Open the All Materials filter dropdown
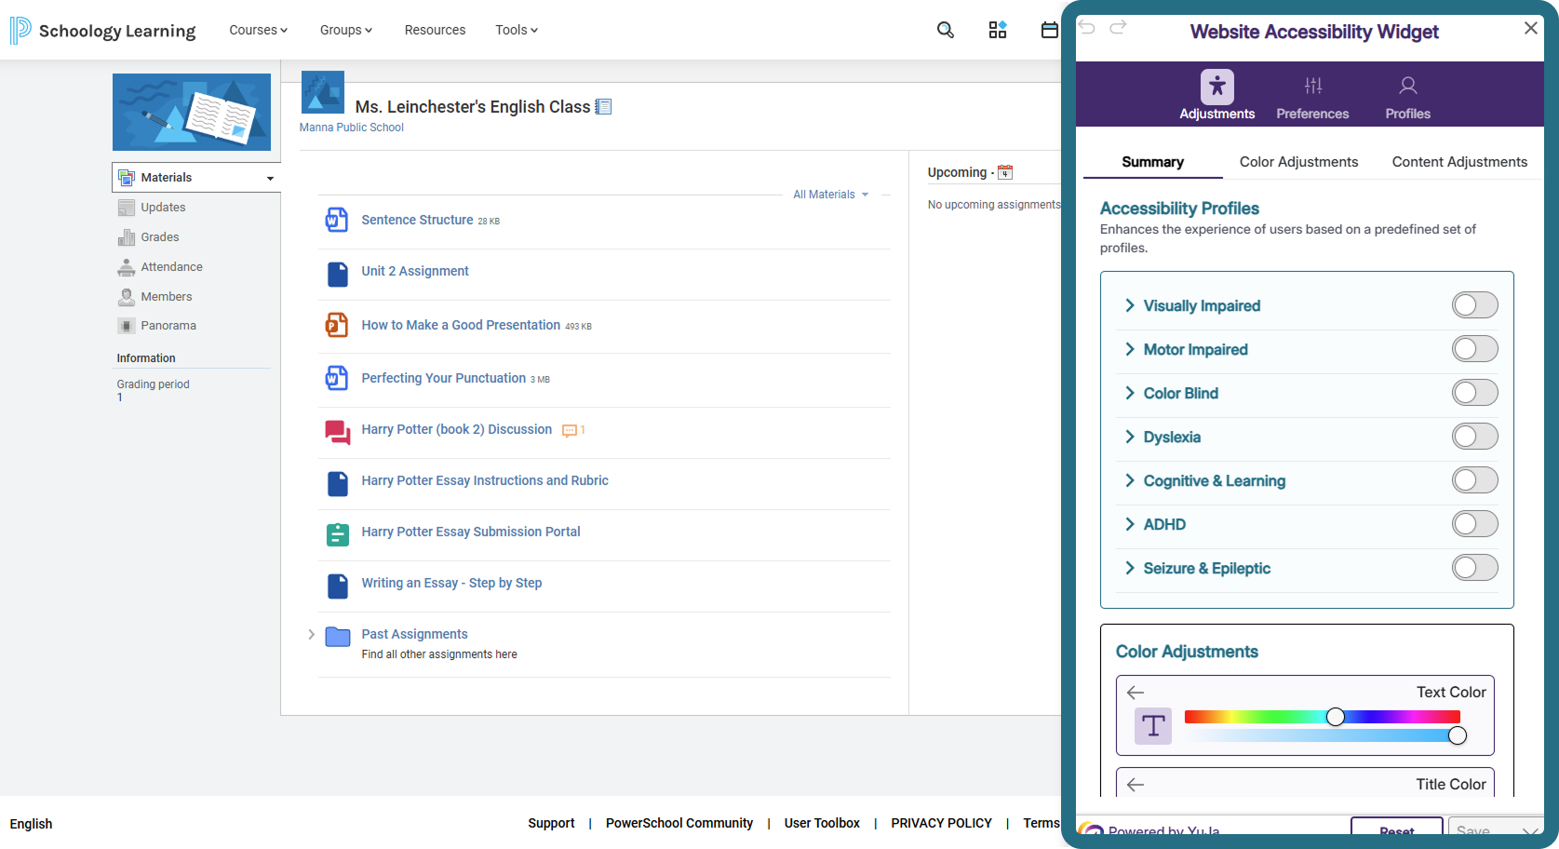Screen dimensions: 1559x849 point(831,195)
